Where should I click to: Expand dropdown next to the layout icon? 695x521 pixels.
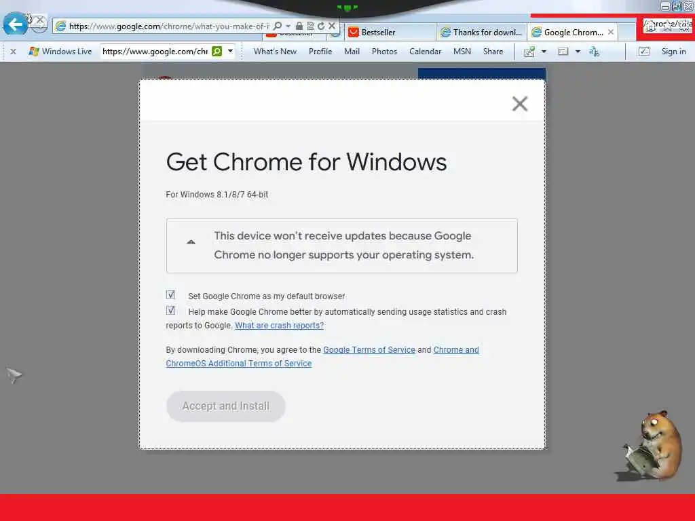pos(578,52)
